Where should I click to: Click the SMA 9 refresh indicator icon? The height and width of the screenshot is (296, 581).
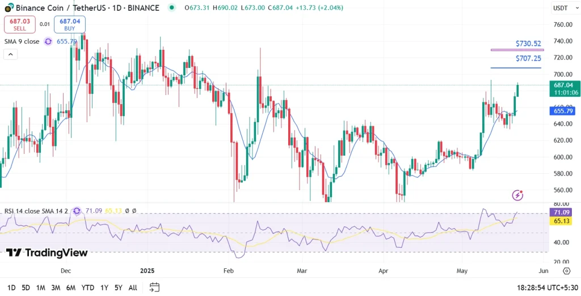(48, 41)
